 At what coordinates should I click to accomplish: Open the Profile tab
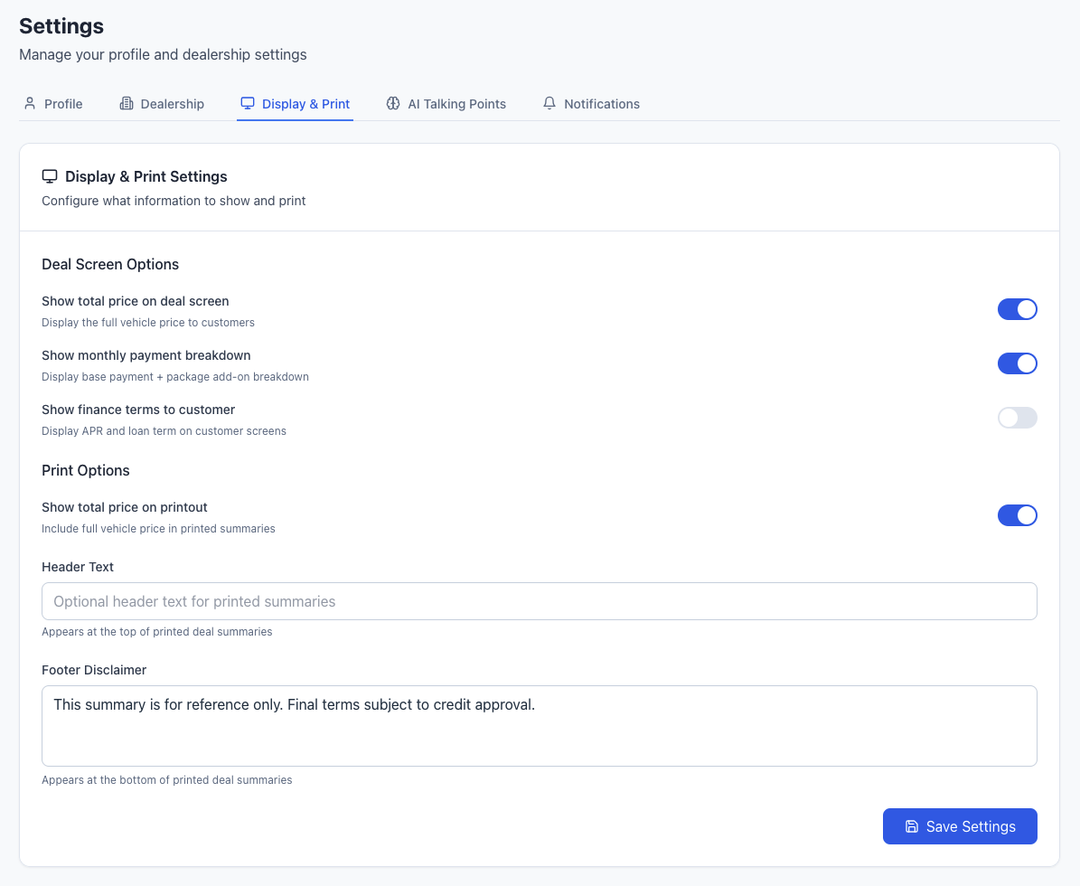[x=63, y=104]
